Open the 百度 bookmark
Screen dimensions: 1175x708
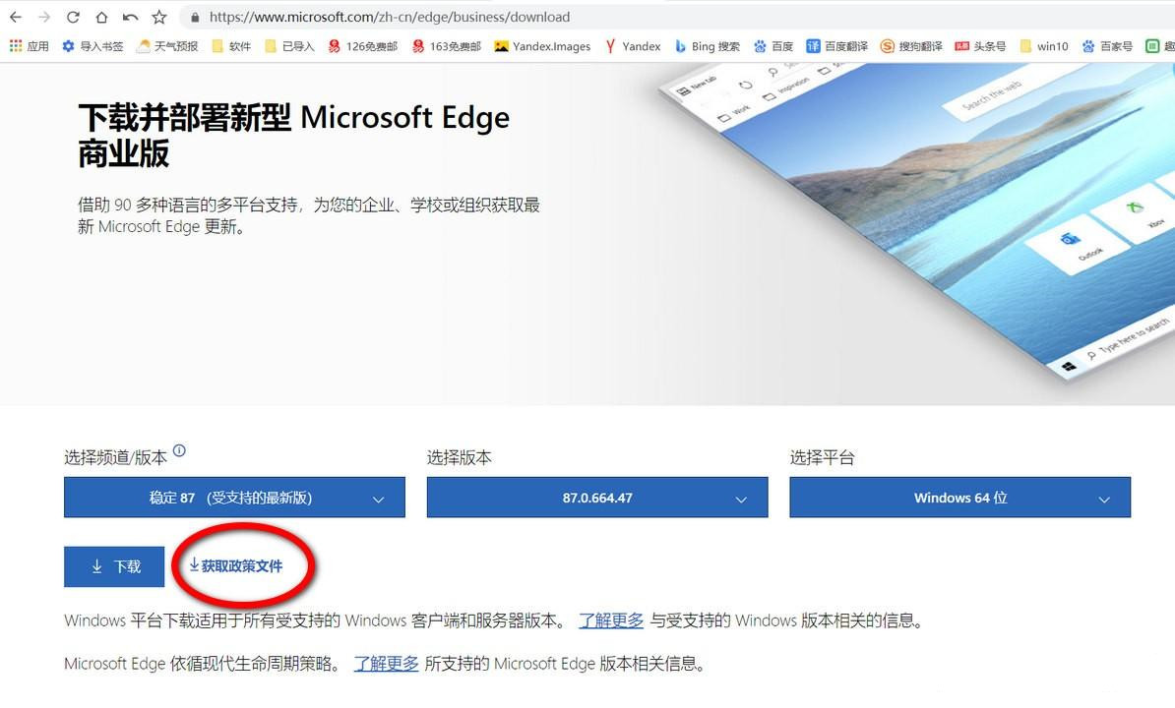coord(773,46)
